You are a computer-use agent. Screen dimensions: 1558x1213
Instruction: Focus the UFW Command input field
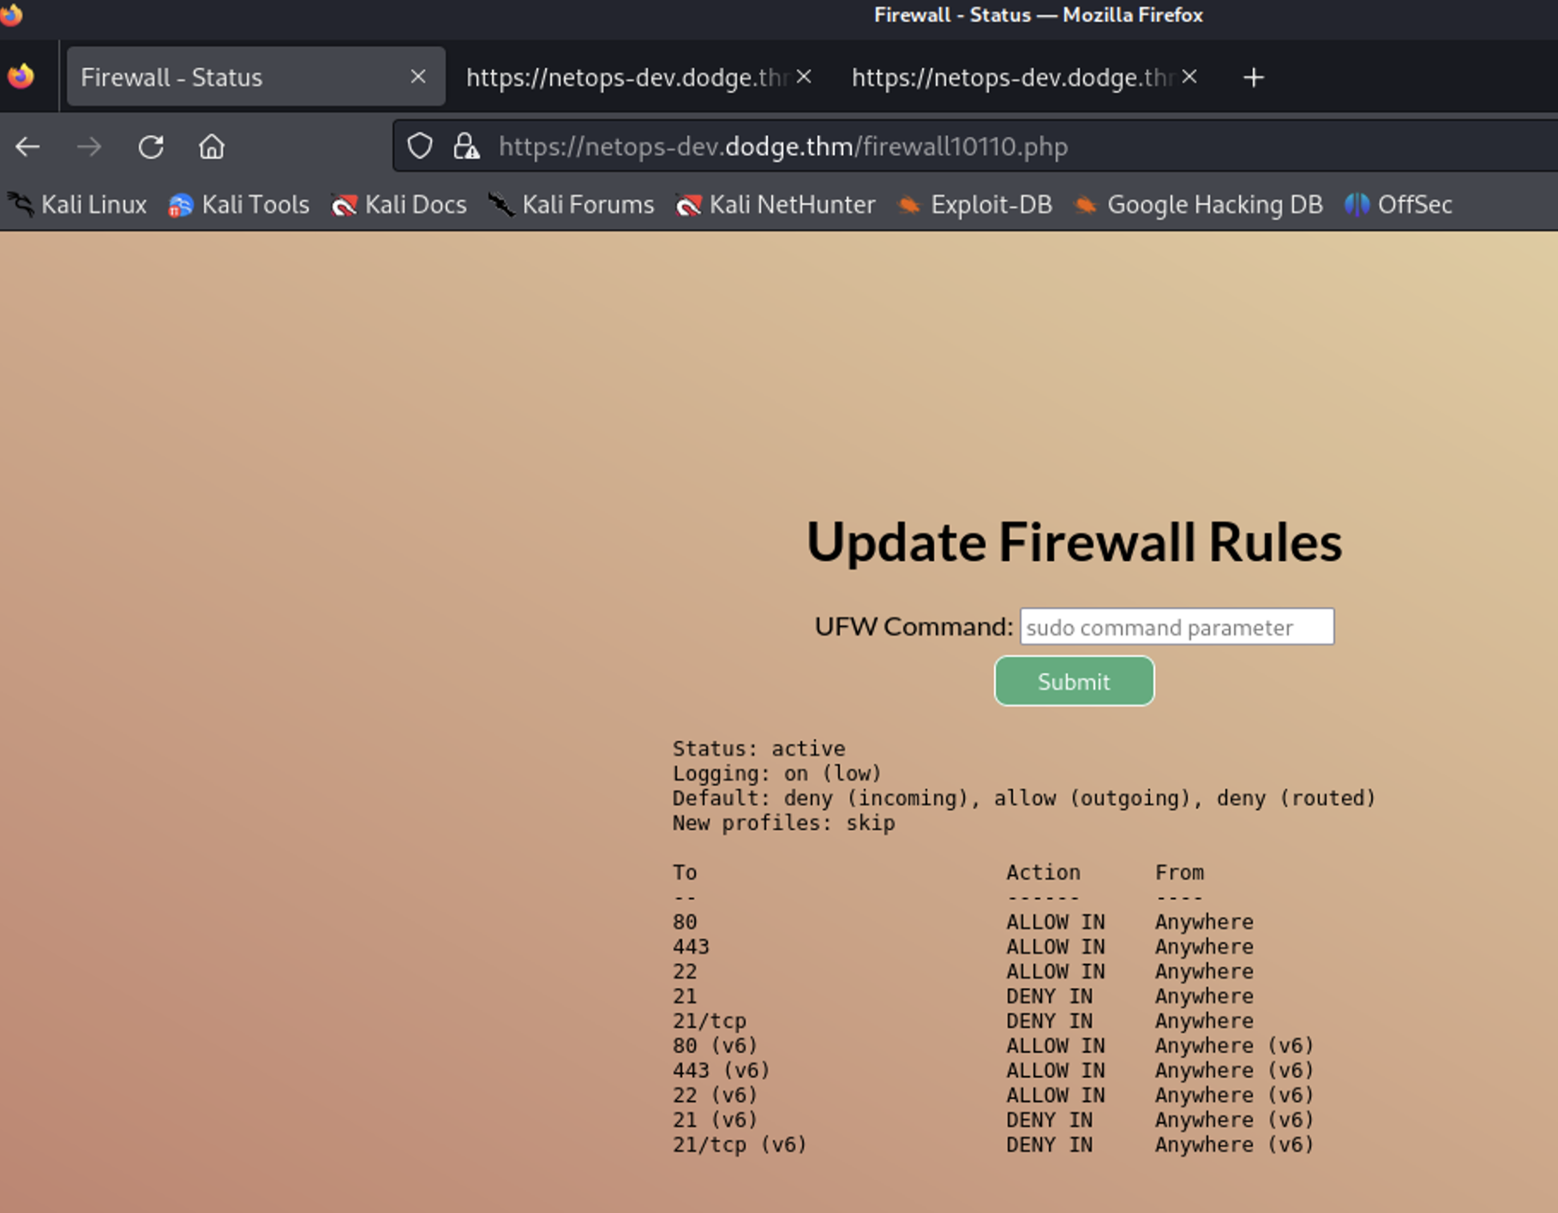pyautogui.click(x=1176, y=627)
